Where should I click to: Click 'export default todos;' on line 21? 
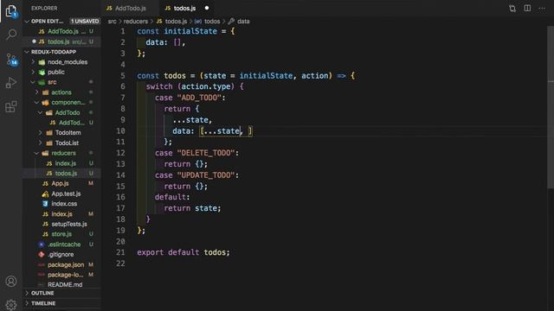[x=184, y=252]
